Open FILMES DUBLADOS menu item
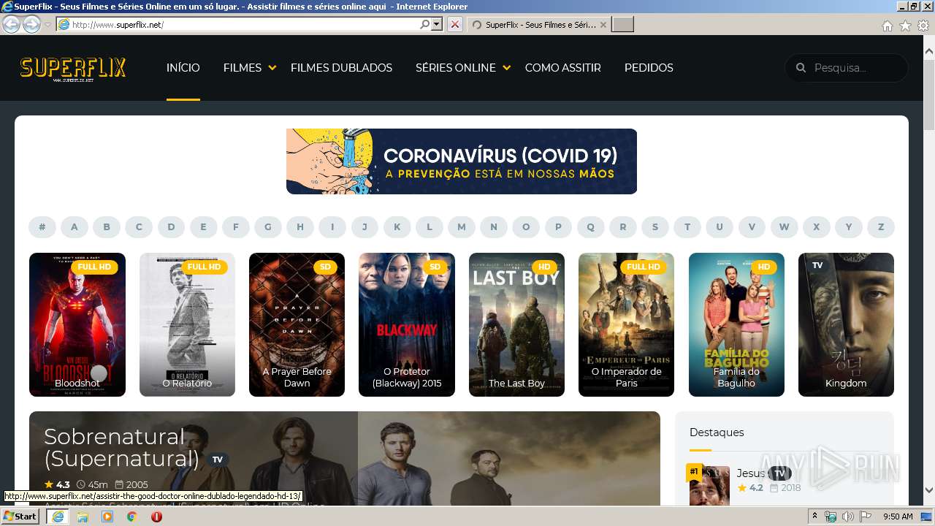Screen dimensions: 935x526 click(x=341, y=68)
